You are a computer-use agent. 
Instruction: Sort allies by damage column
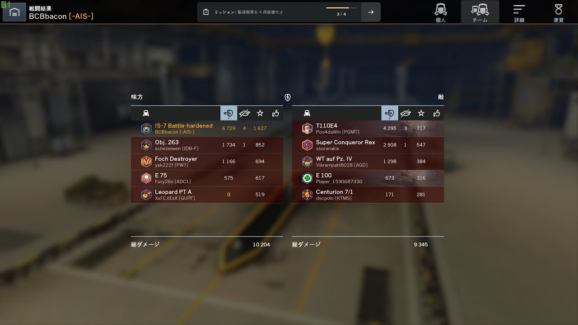coord(228,113)
